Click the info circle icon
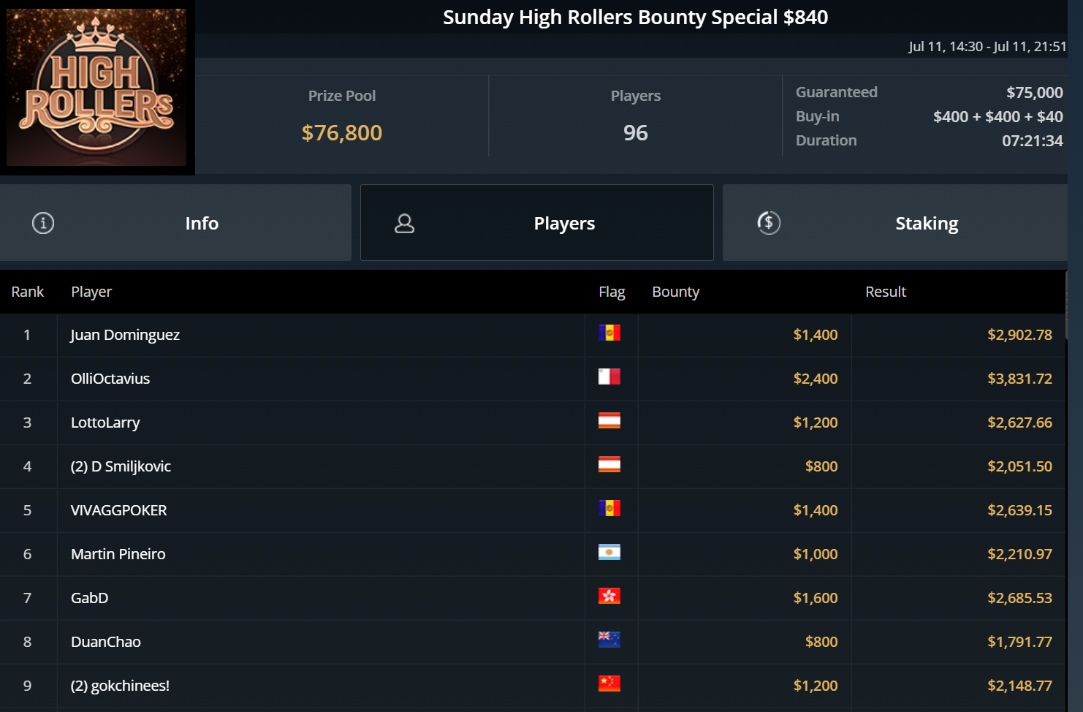This screenshot has height=712, width=1083. click(43, 223)
